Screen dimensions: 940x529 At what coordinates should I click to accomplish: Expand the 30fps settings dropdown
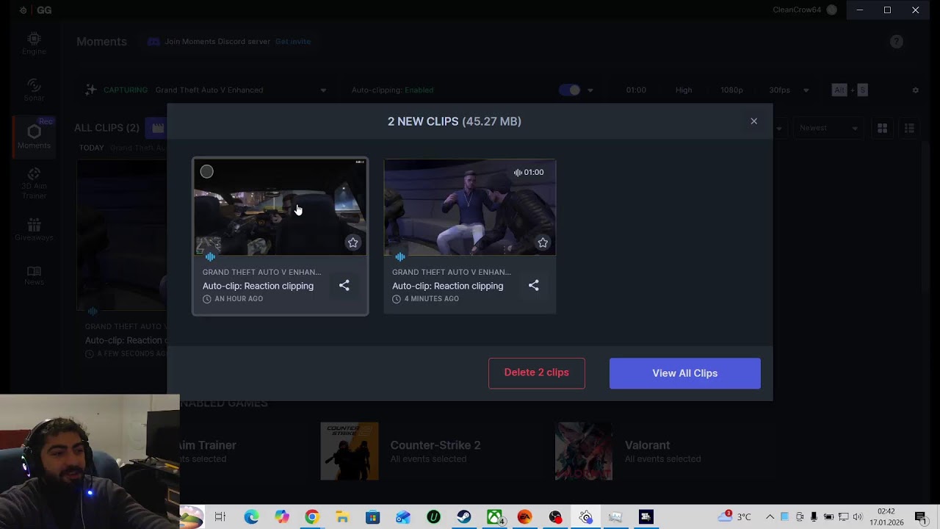(x=806, y=90)
